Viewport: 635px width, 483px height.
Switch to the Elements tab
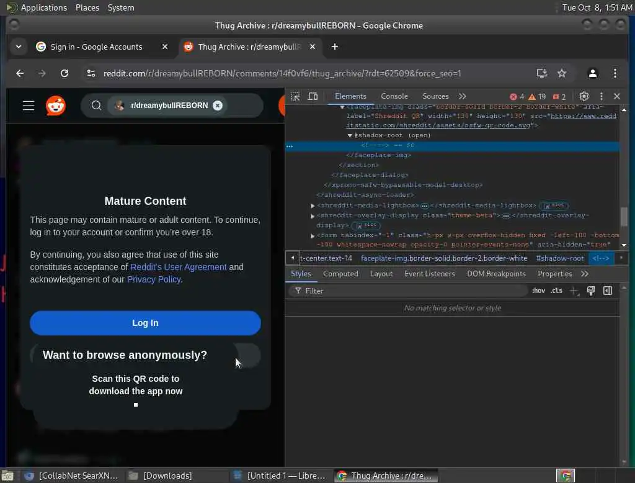tap(350, 96)
